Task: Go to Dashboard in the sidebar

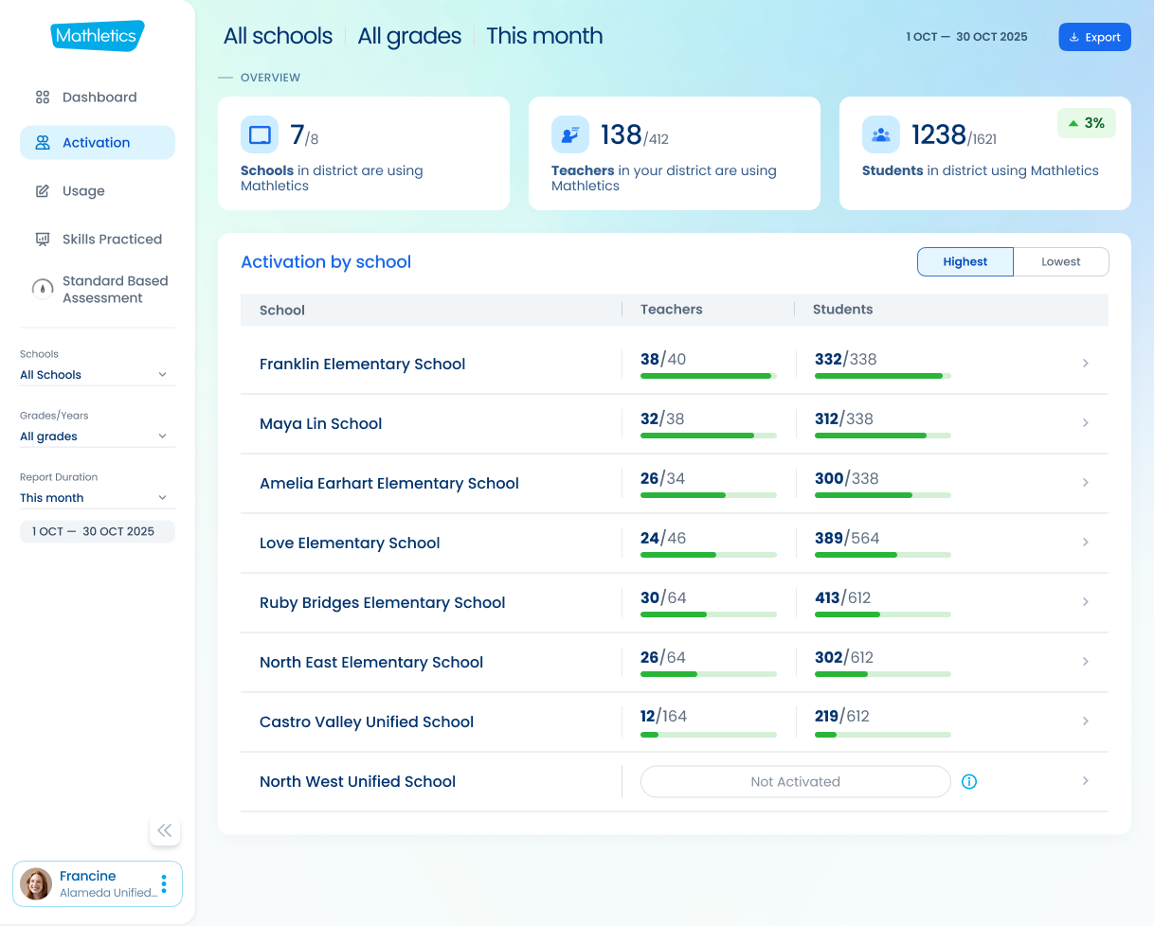Action: [x=98, y=98]
